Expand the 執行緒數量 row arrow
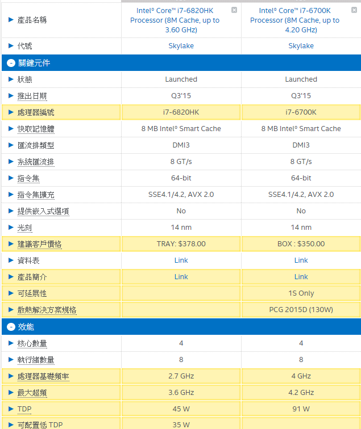The height and width of the screenshot is (429, 361). pos(11,360)
